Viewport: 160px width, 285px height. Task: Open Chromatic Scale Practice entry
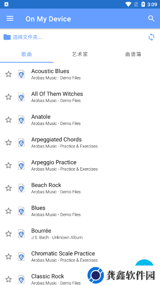coord(80,257)
